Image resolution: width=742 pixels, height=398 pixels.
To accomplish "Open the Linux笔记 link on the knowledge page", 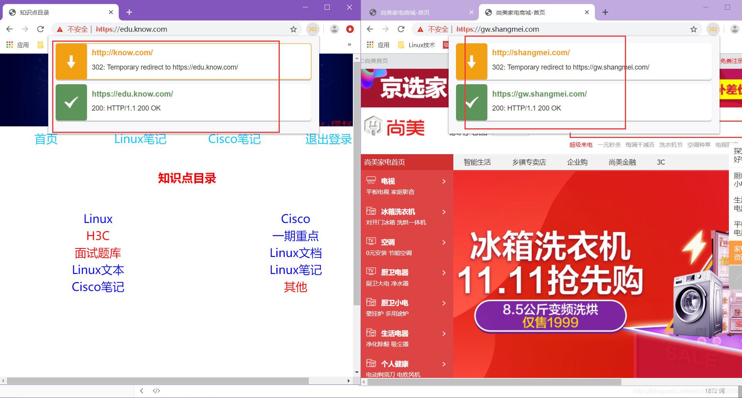I will coord(140,139).
